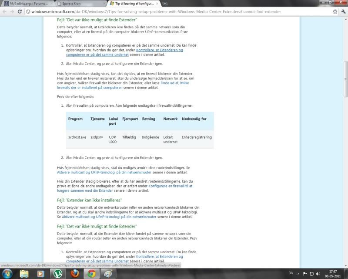Open the volume control speaker icon
The image size is (348, 279).
[x=318, y=274]
